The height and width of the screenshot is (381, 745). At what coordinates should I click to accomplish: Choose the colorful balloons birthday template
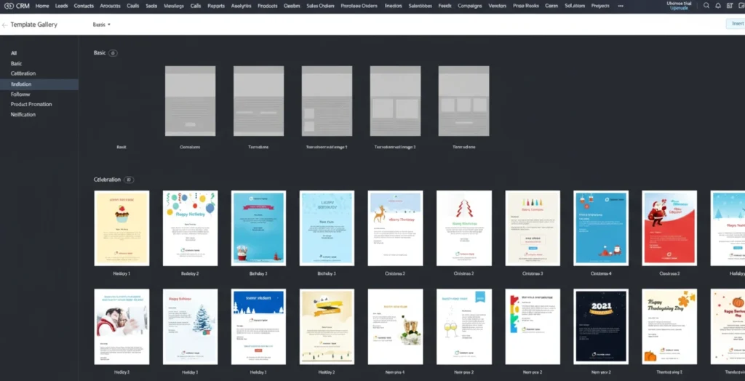coord(190,228)
